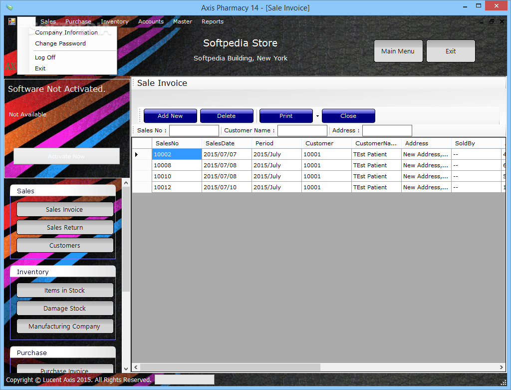Open Purchase Invoice in sidebar
511x390 pixels.
coord(65,369)
